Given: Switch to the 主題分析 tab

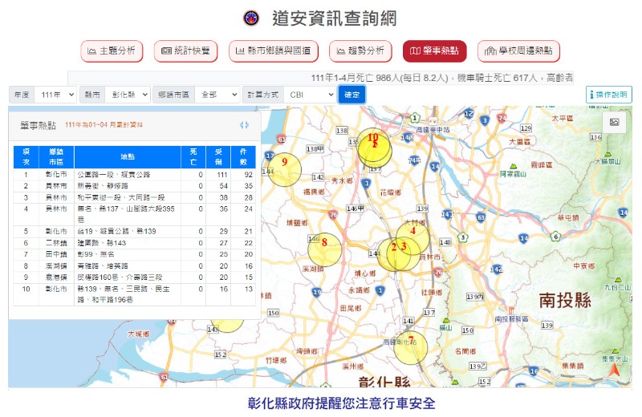Looking at the screenshot, I should (x=112, y=51).
